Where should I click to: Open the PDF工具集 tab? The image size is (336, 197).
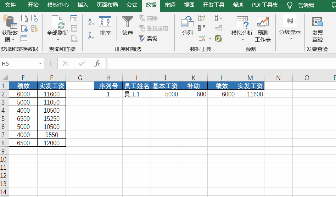point(265,5)
